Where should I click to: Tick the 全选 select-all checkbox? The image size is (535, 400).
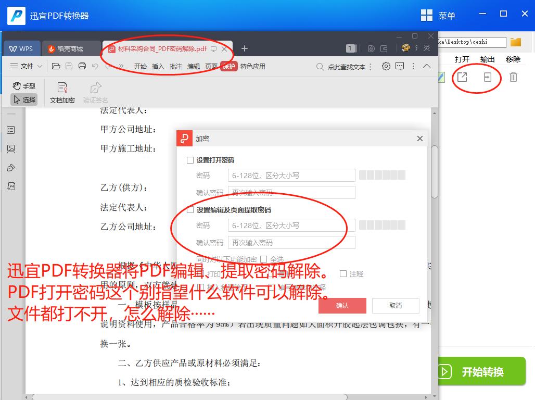point(265,259)
